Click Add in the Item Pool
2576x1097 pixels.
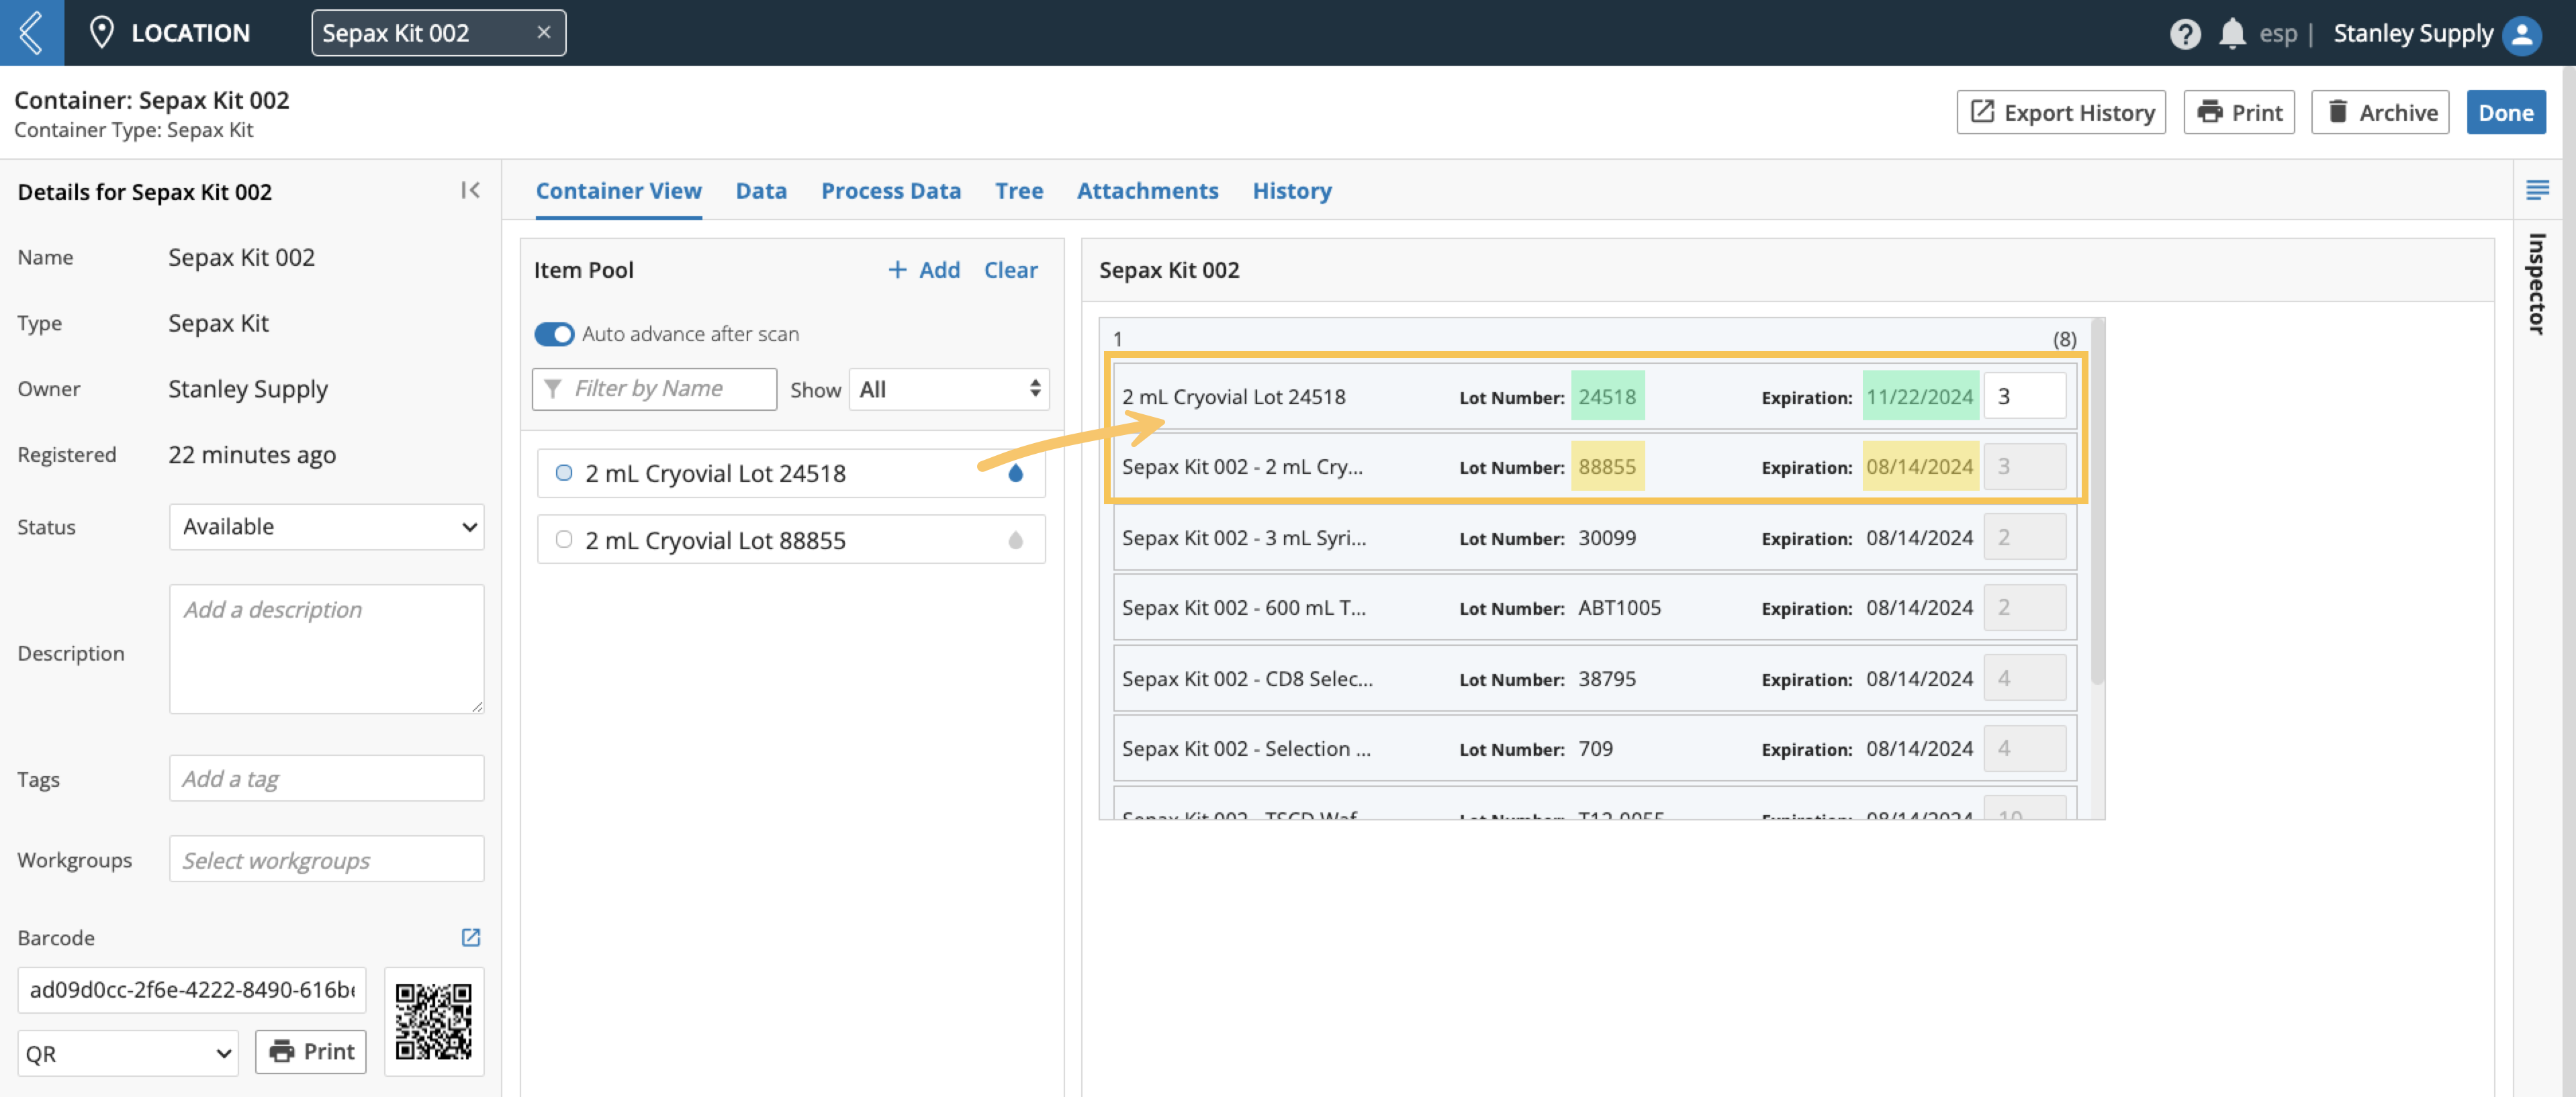coord(924,269)
